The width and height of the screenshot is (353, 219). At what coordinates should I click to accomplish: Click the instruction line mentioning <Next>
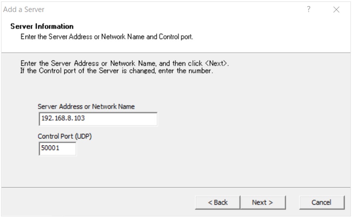tap(124, 63)
